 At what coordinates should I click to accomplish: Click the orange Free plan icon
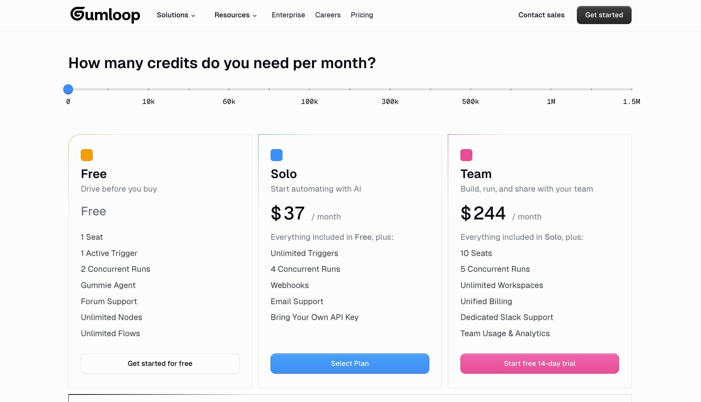(87, 155)
